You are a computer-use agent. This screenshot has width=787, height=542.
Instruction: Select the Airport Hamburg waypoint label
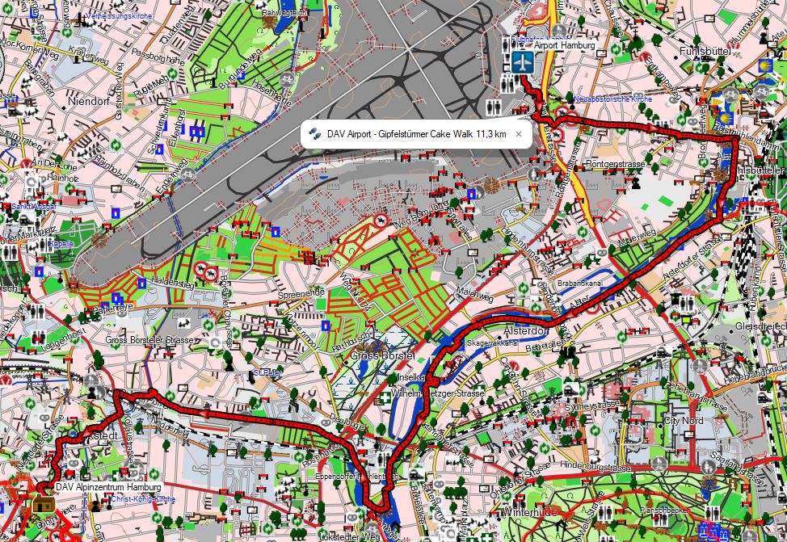(564, 46)
